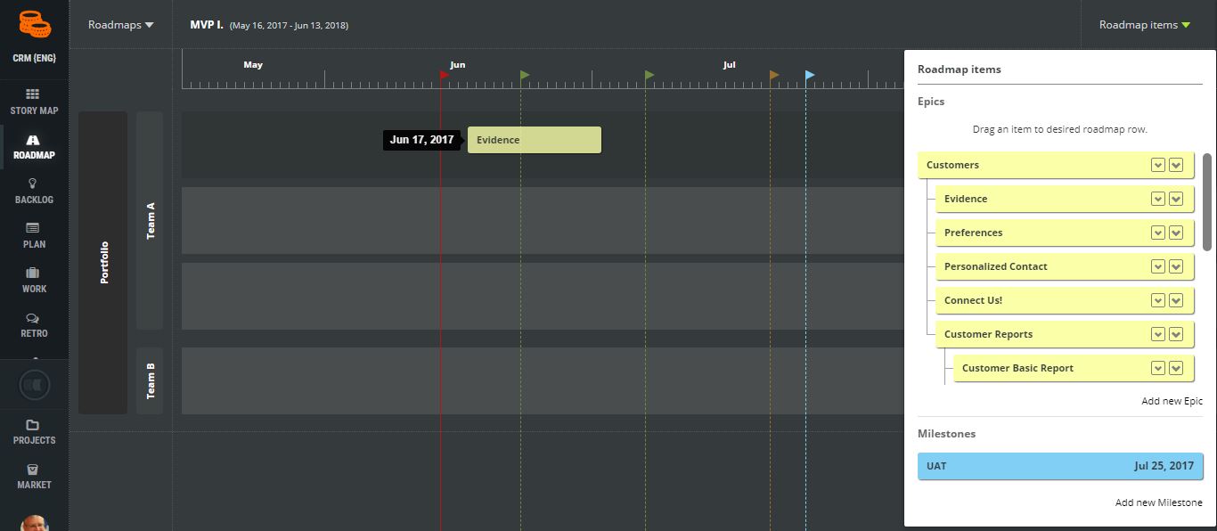1217x531 pixels.
Task: Click the Milestones section heading
Action: pyautogui.click(x=946, y=434)
